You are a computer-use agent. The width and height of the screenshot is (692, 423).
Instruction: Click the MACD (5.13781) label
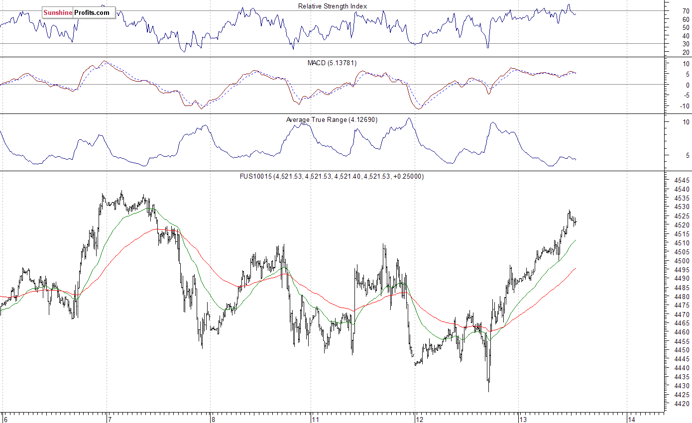pos(332,63)
